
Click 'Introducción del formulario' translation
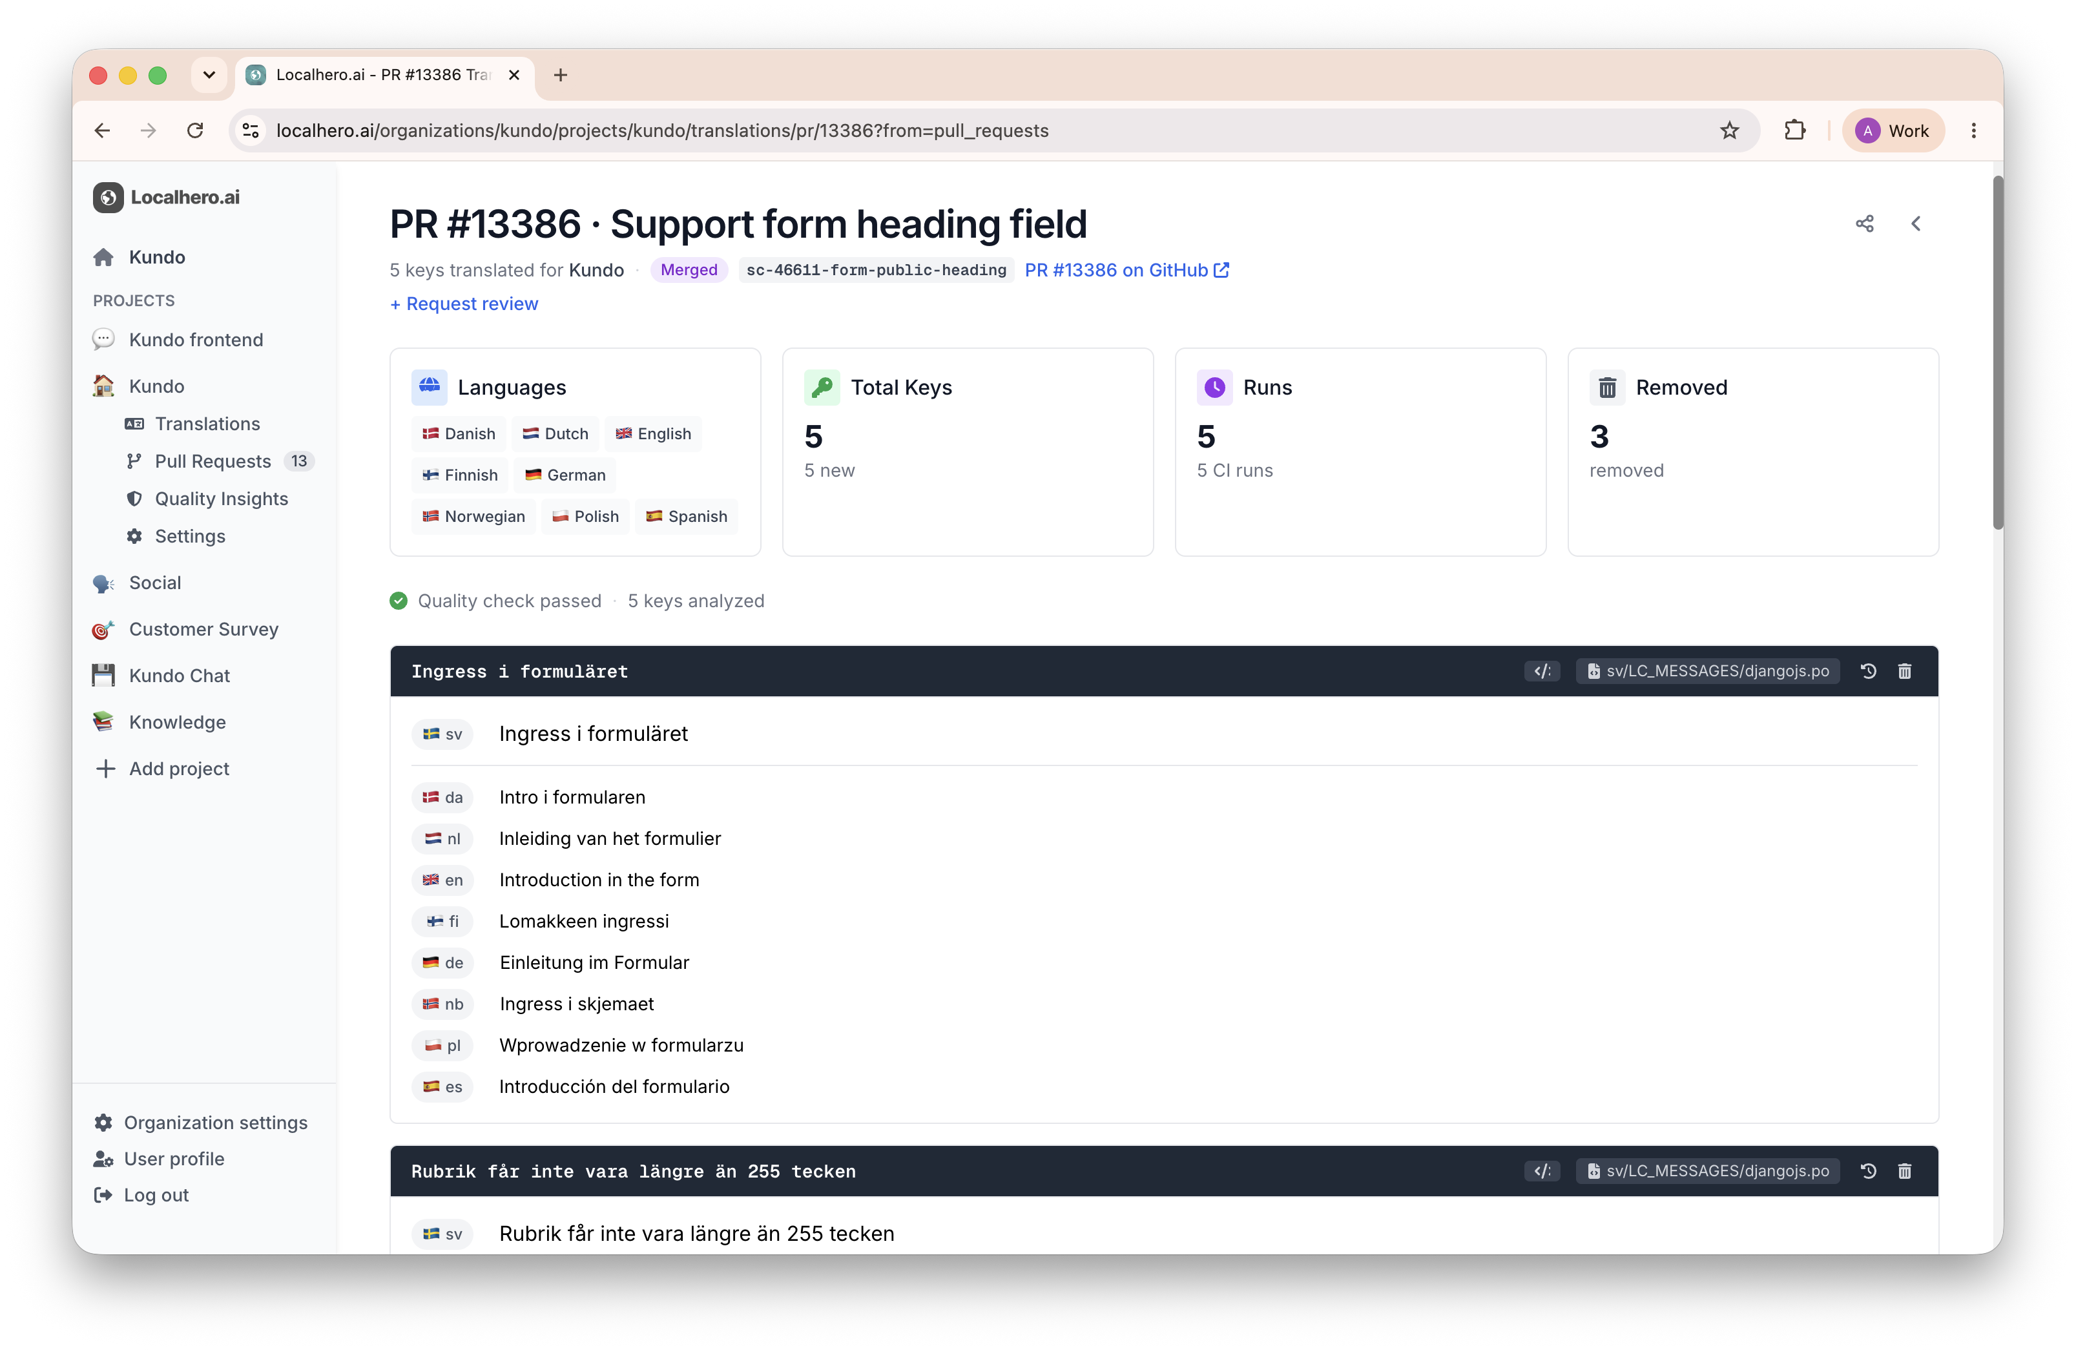coord(614,1086)
